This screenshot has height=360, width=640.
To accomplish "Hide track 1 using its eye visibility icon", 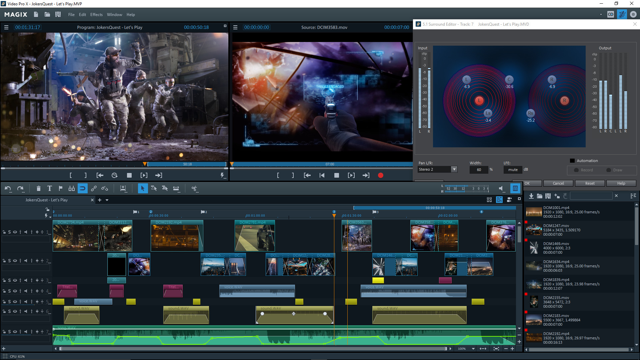I will coord(15,232).
